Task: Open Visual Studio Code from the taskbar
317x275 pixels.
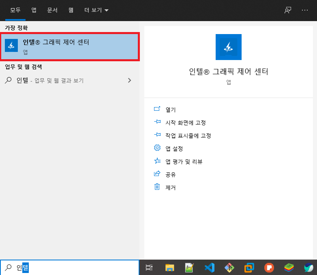Action: (x=210, y=268)
